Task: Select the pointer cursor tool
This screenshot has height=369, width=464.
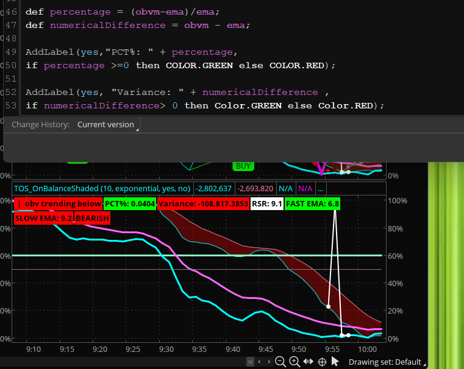Action: (335, 362)
